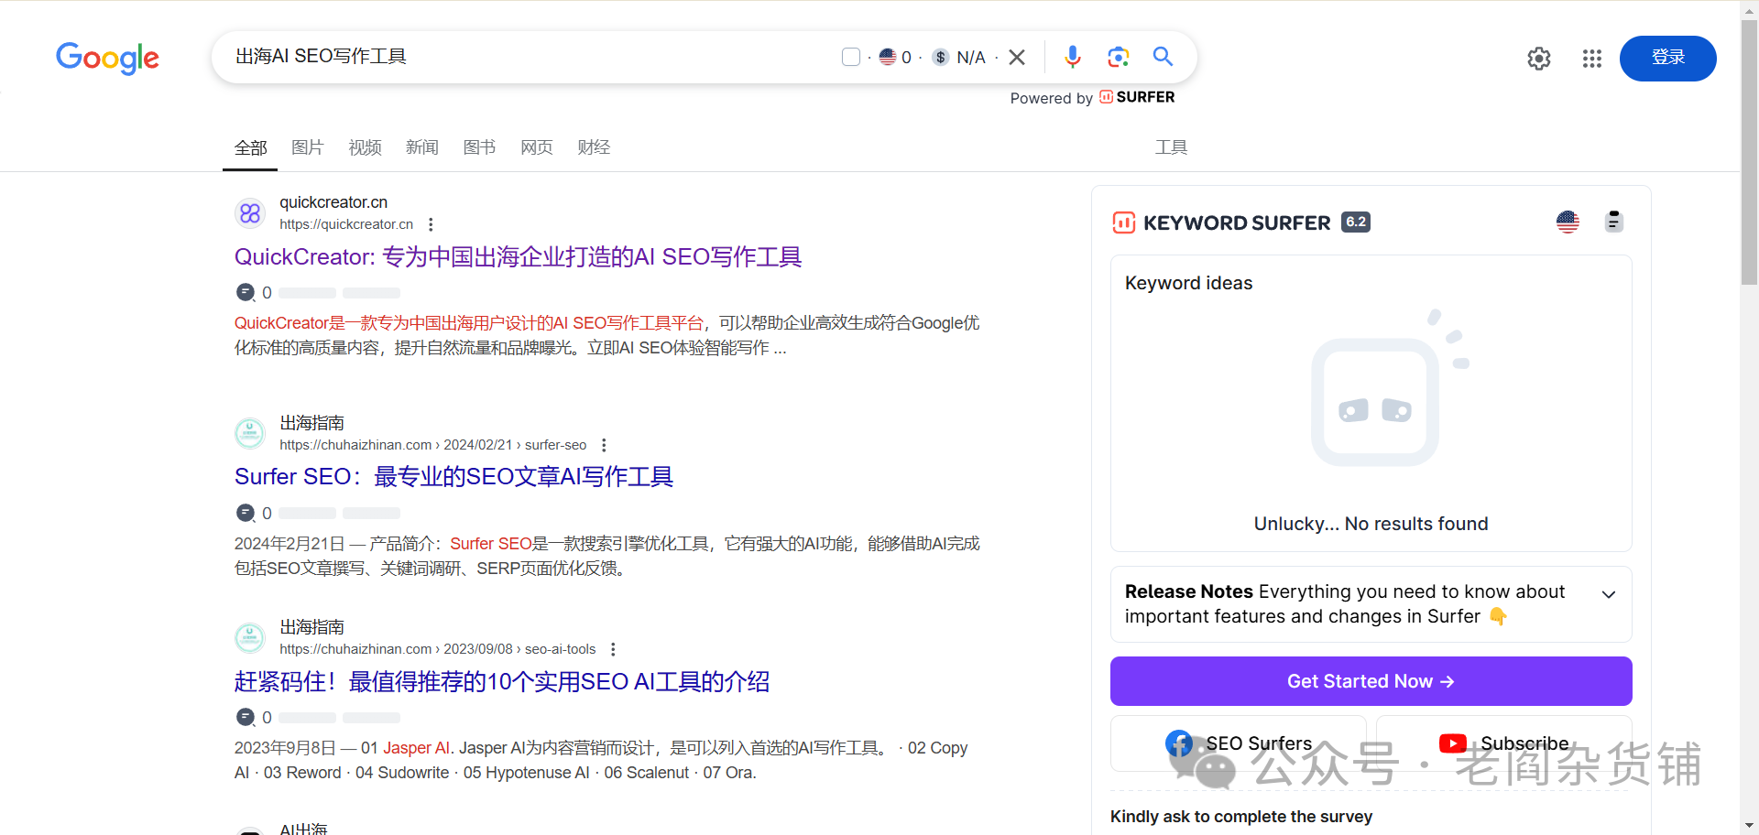Click the Get Started Now button
This screenshot has height=835, width=1759.
pyautogui.click(x=1371, y=681)
